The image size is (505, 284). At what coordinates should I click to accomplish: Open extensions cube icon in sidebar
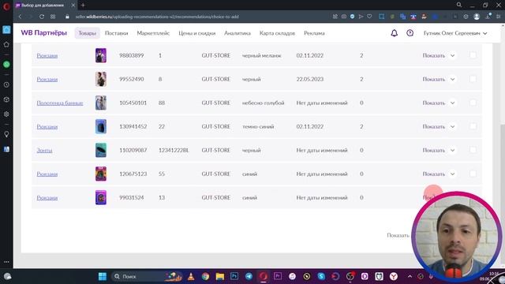[6, 99]
